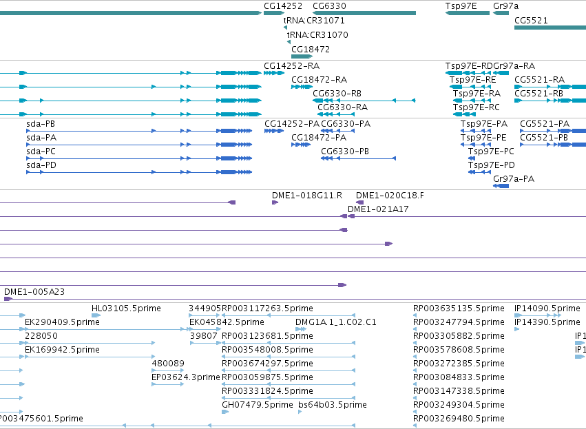Click Gr97a-PA protein label
Screen dimensions: 586x429
pos(514,179)
